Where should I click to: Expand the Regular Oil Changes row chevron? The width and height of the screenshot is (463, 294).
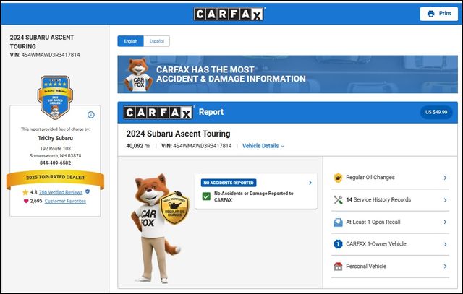(445, 178)
